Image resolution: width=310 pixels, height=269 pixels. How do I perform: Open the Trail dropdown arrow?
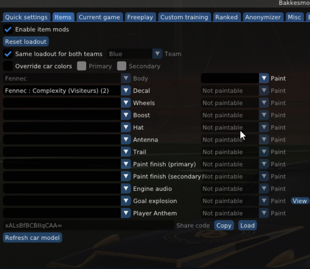[126, 152]
